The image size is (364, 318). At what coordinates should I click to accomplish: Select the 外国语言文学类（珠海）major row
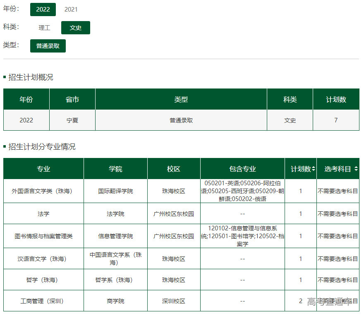click(x=43, y=191)
